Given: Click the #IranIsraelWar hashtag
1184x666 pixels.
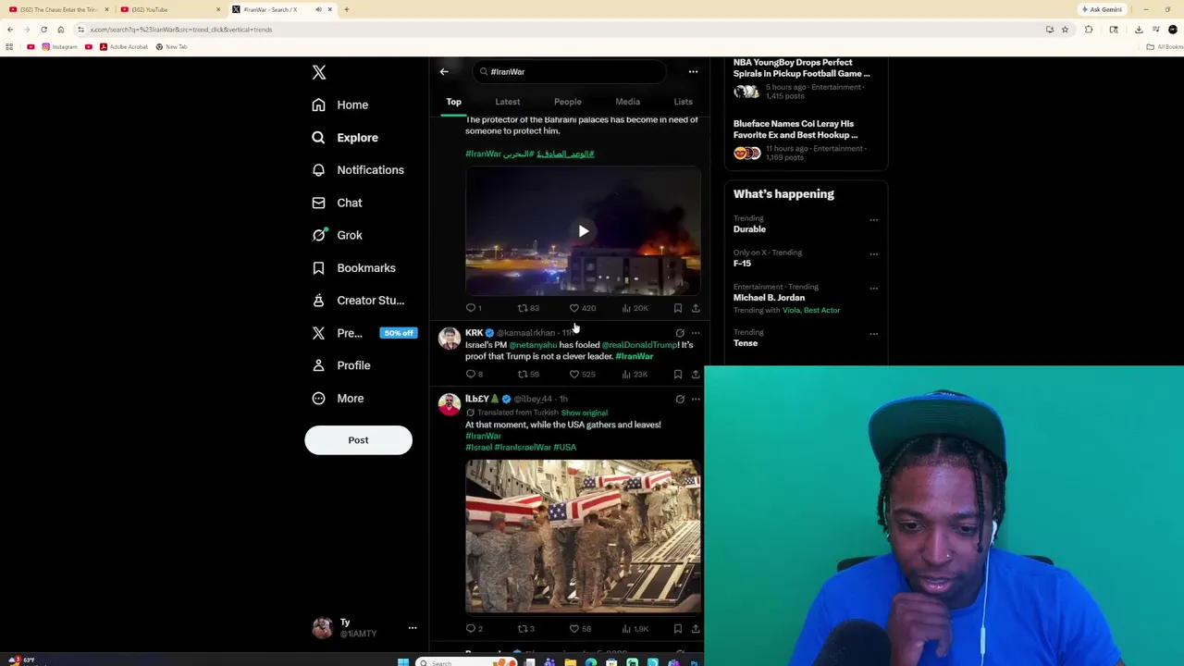Looking at the screenshot, I should click(523, 448).
